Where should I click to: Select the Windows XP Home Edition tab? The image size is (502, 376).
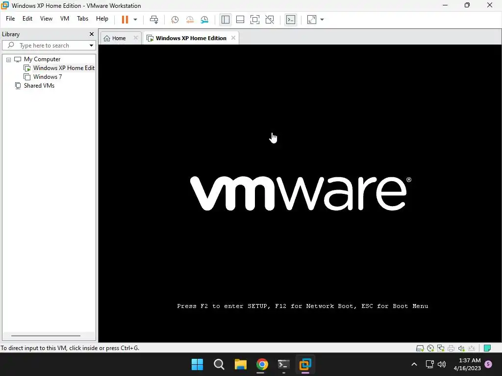pos(191,38)
